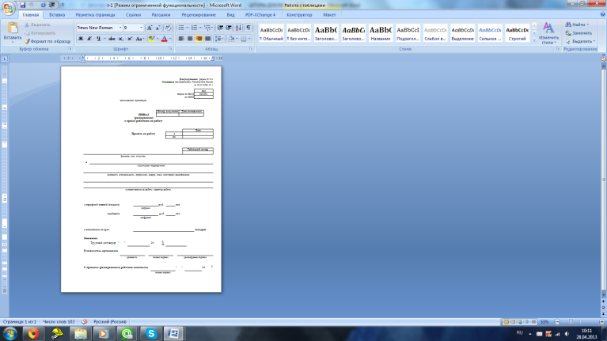This screenshot has width=607, height=341.
Task: Select the Название style
Action: pyautogui.click(x=380, y=33)
